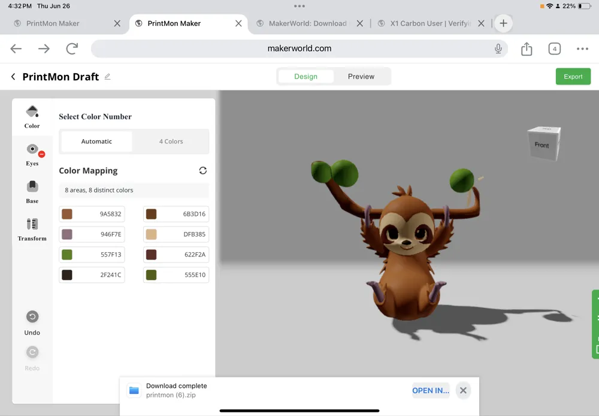This screenshot has width=599, height=416.
Task: Click the Wi-Fi icon in status bar
Action: (549, 6)
